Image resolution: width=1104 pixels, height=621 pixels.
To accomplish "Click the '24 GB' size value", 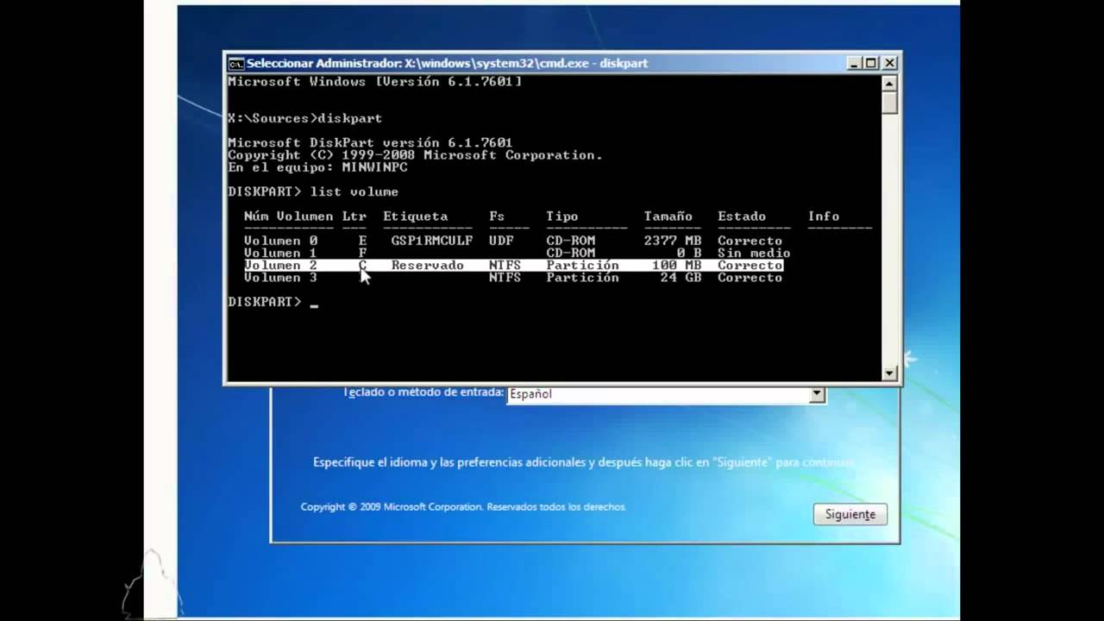I will point(681,278).
